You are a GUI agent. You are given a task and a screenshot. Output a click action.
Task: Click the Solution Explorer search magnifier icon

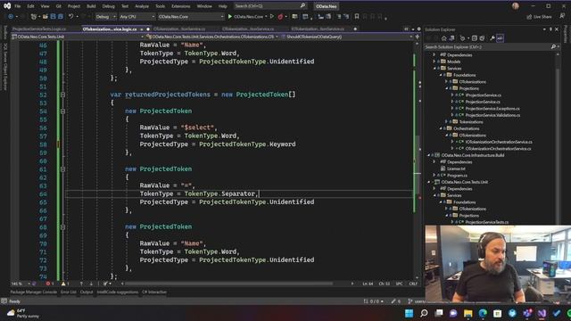[553, 47]
